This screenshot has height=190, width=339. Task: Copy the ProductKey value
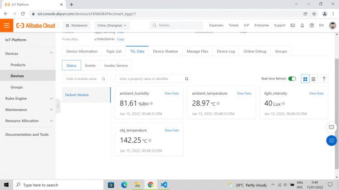point(121,39)
